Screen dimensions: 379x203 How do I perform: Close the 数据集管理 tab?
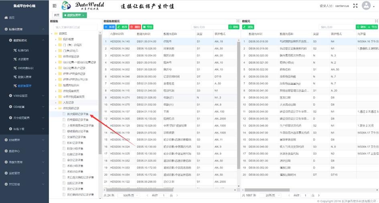pyautogui.click(x=83, y=15)
